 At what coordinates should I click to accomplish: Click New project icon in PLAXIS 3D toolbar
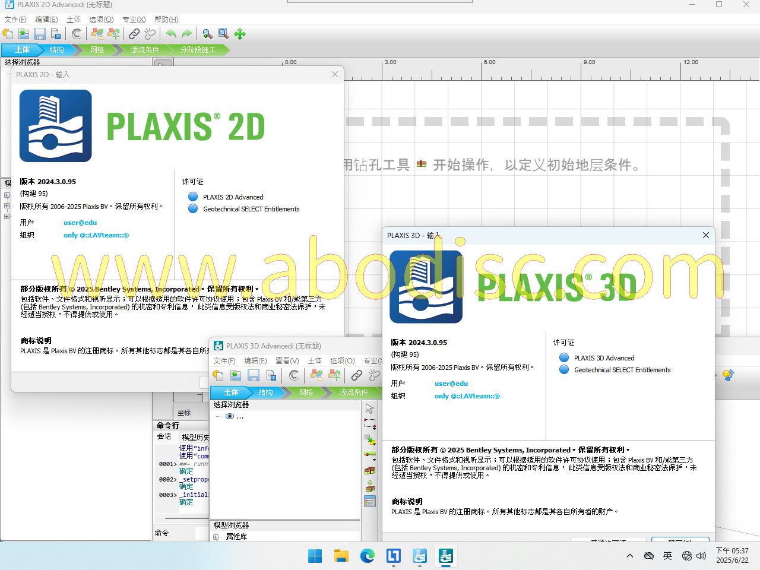218,375
